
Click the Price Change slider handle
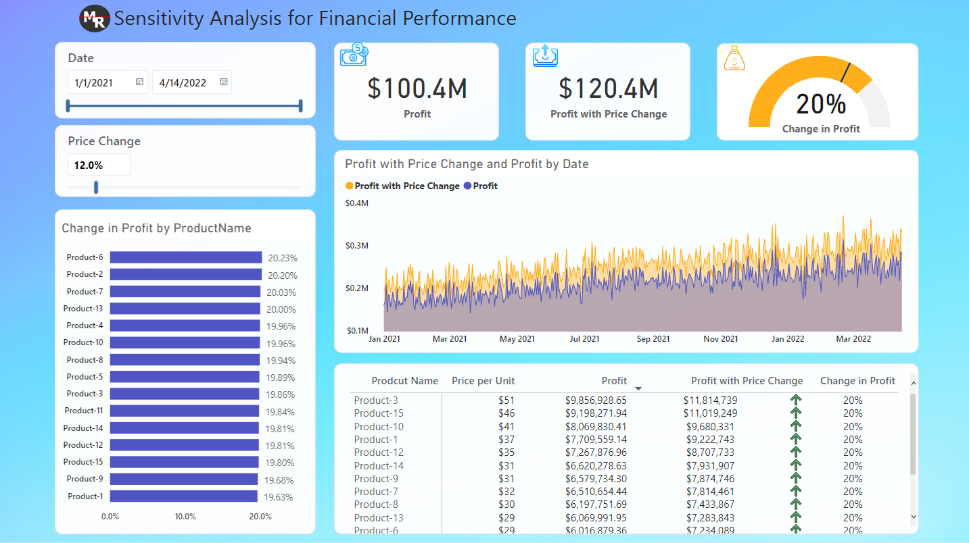96,187
